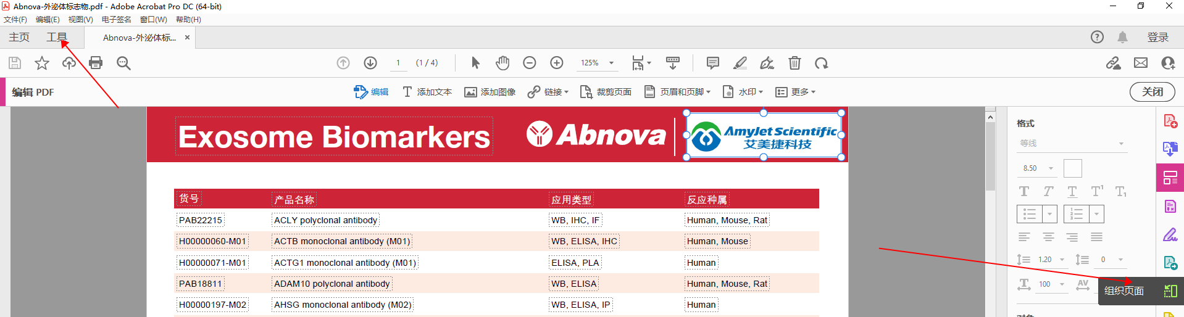Go to next page arrow
Screen dimensions: 1184x317
(x=370, y=63)
